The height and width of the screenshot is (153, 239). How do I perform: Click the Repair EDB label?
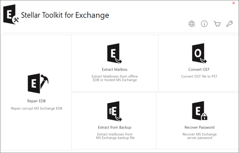(x=37, y=101)
